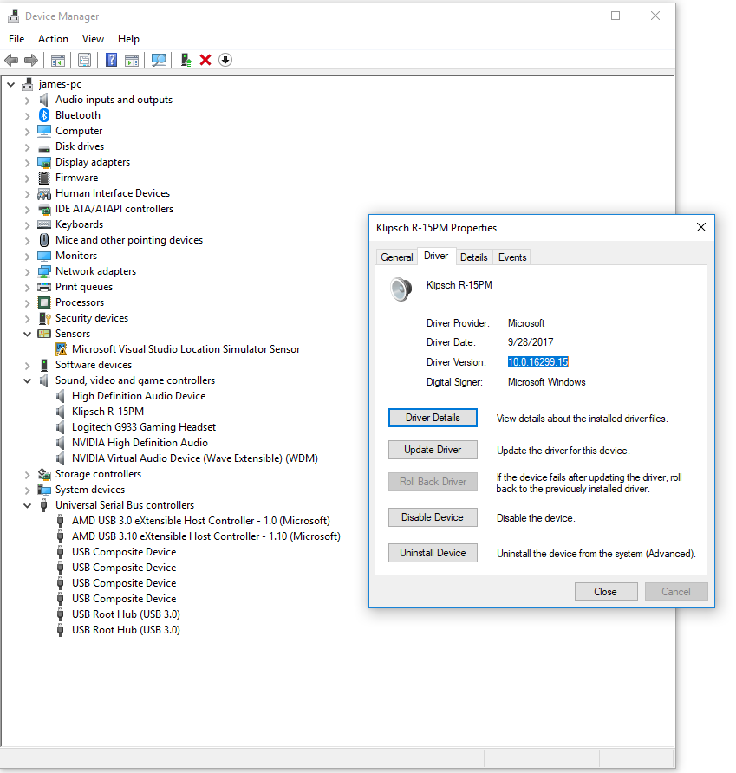Click Close button at dialog bottom
Viewport: 736px width, 773px height.
[x=606, y=592]
